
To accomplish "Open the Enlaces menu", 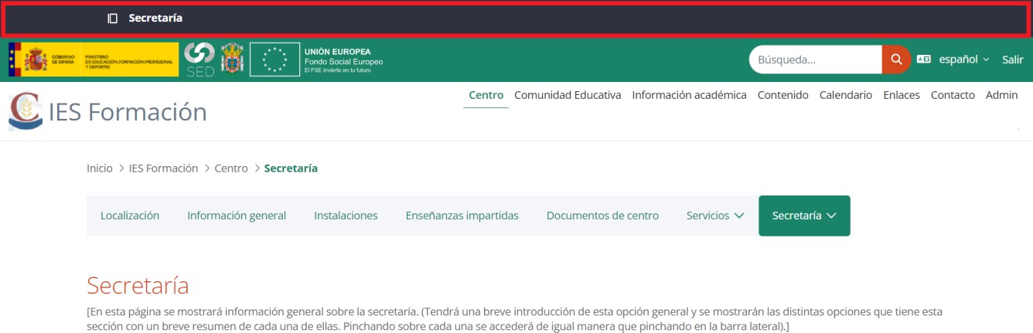I will tap(902, 95).
